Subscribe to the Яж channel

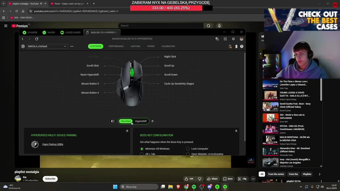coord(50,179)
